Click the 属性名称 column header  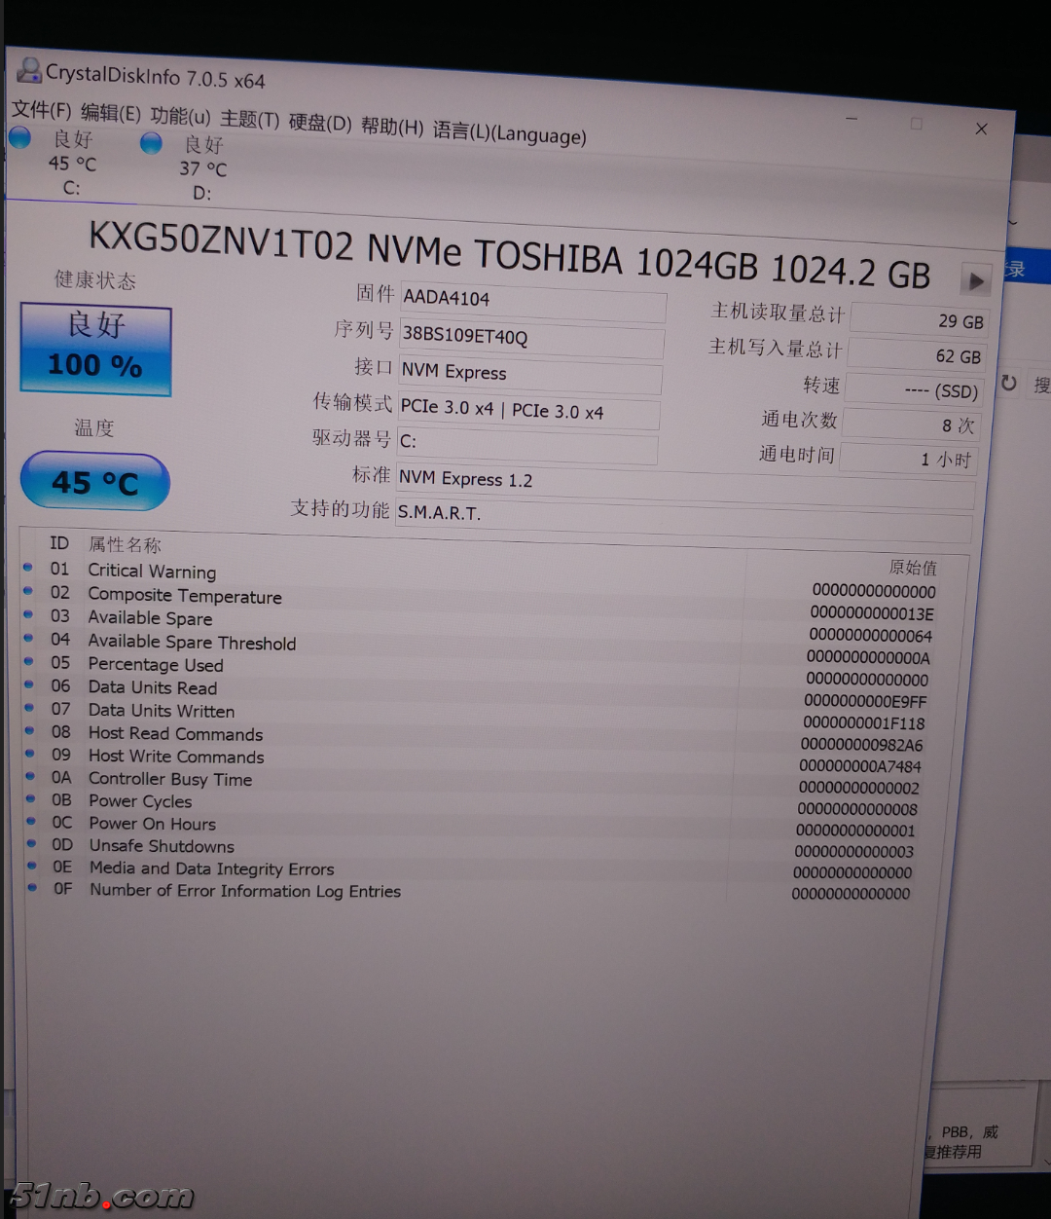(x=125, y=545)
